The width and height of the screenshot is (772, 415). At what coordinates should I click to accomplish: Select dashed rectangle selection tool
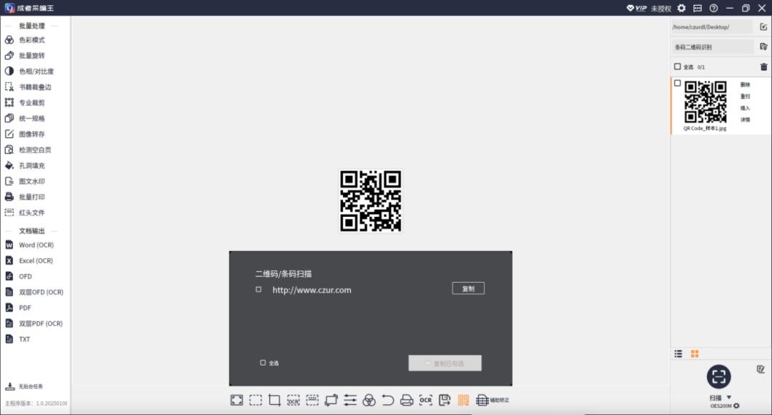[255, 400]
